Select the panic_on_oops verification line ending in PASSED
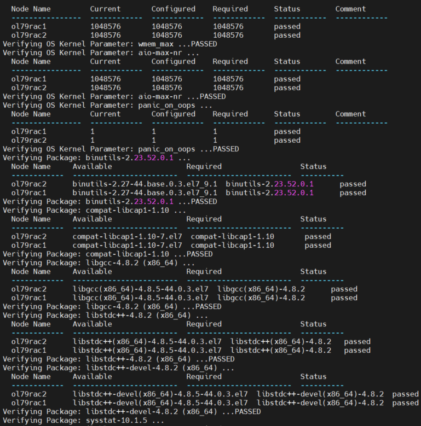 click(x=121, y=149)
